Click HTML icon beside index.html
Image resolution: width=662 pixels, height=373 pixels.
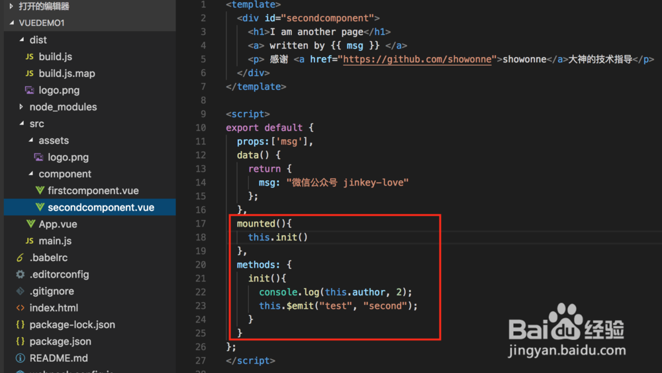(x=21, y=308)
